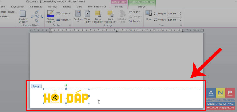
Task: Toggle shadow on/off center nudge button
Action: pos(37,16)
